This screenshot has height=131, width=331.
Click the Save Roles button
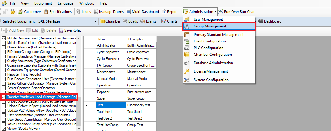(x=70, y=30)
